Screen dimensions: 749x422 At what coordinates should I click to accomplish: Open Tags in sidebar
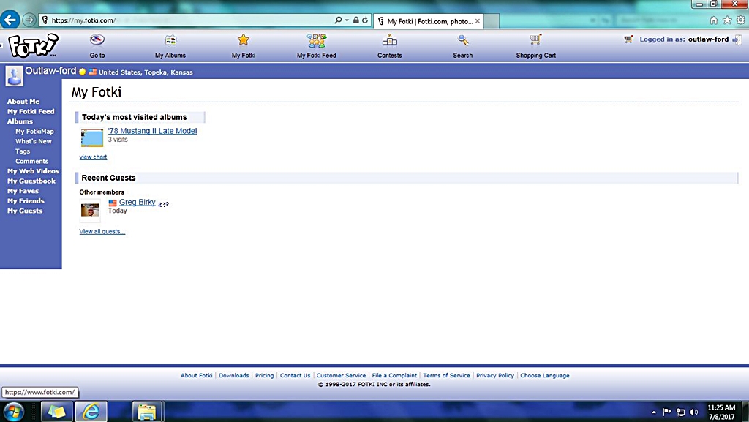coord(23,151)
